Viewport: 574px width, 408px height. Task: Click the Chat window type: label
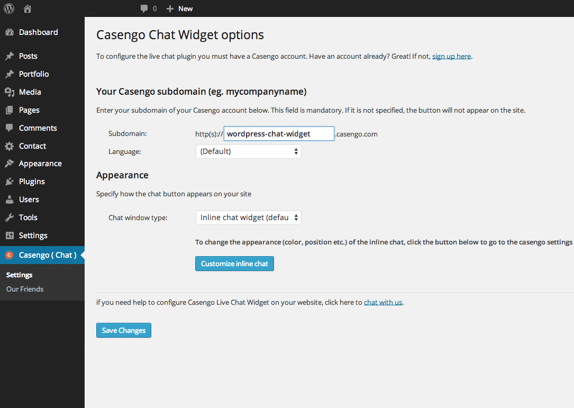tap(138, 217)
